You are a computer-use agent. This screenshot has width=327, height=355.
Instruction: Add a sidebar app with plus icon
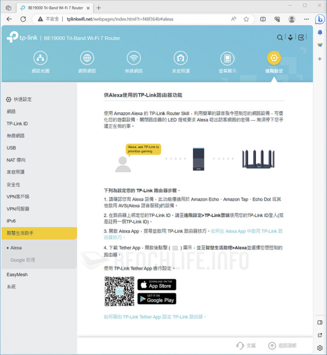[320, 59]
